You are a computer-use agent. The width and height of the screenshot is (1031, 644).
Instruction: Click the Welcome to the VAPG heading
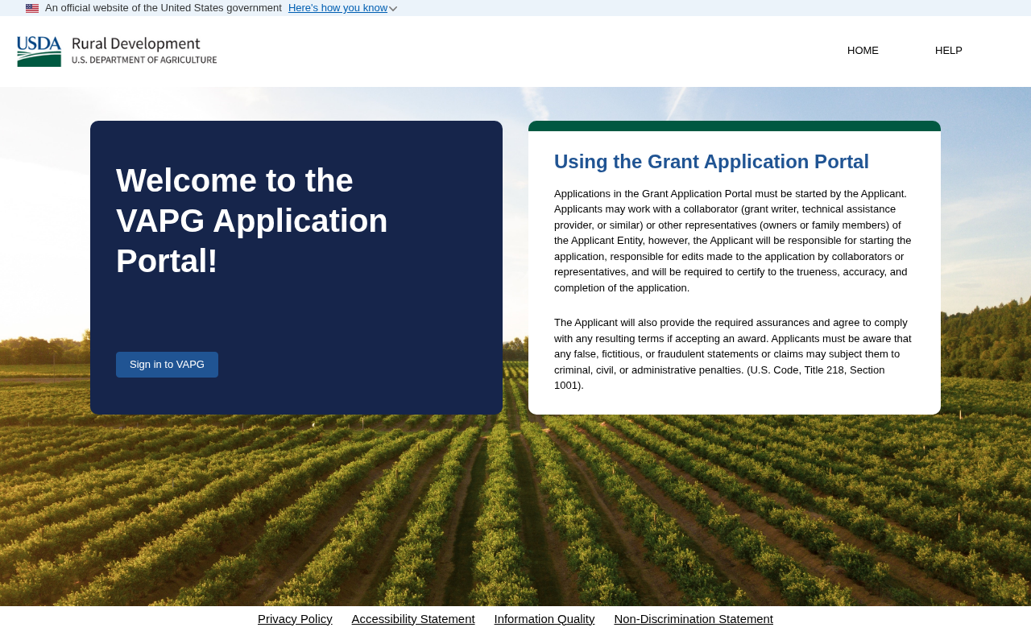[252, 221]
